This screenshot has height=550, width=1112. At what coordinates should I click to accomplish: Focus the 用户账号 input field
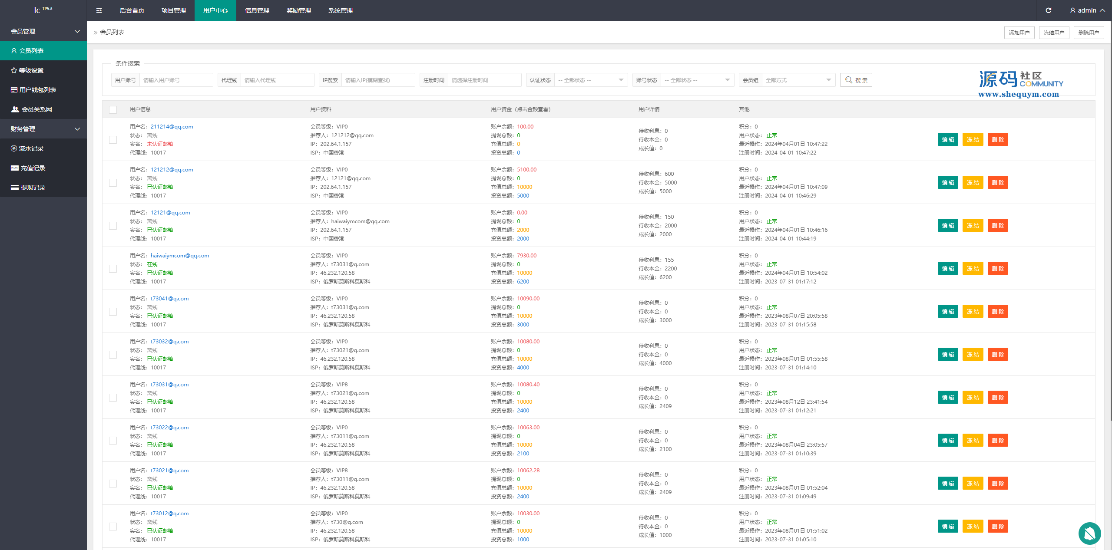click(x=176, y=80)
